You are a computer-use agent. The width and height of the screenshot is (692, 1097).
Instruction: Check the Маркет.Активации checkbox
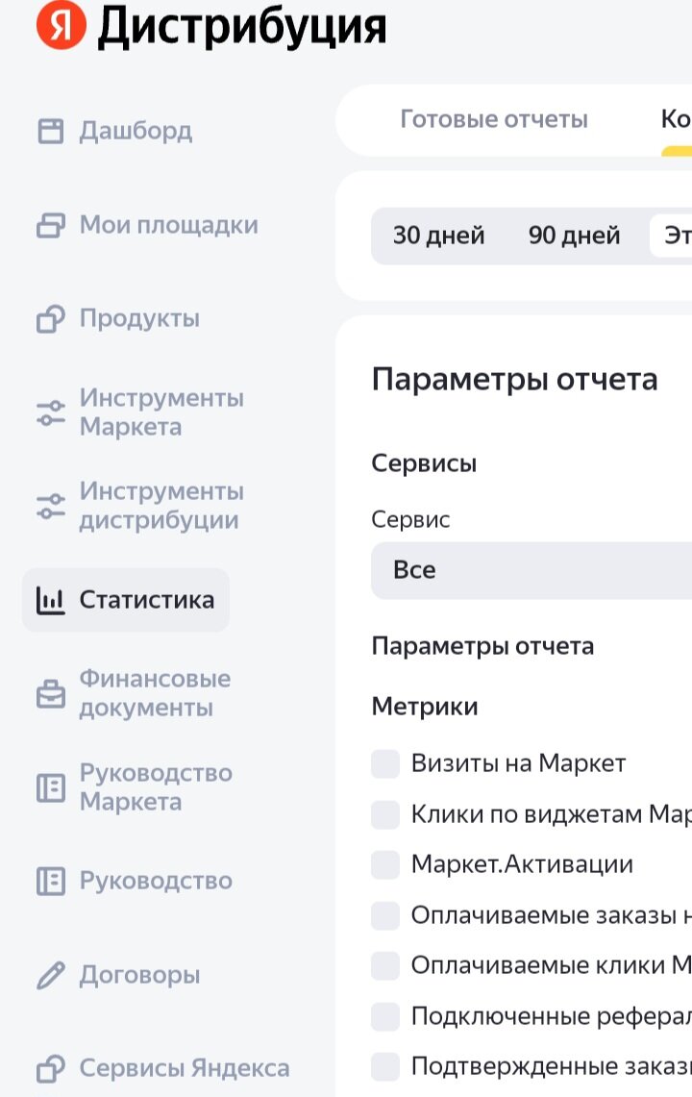pos(383,864)
